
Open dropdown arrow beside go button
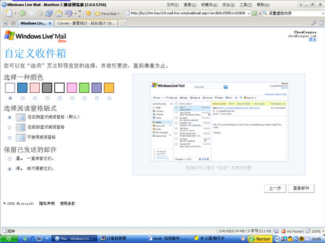(259, 13)
